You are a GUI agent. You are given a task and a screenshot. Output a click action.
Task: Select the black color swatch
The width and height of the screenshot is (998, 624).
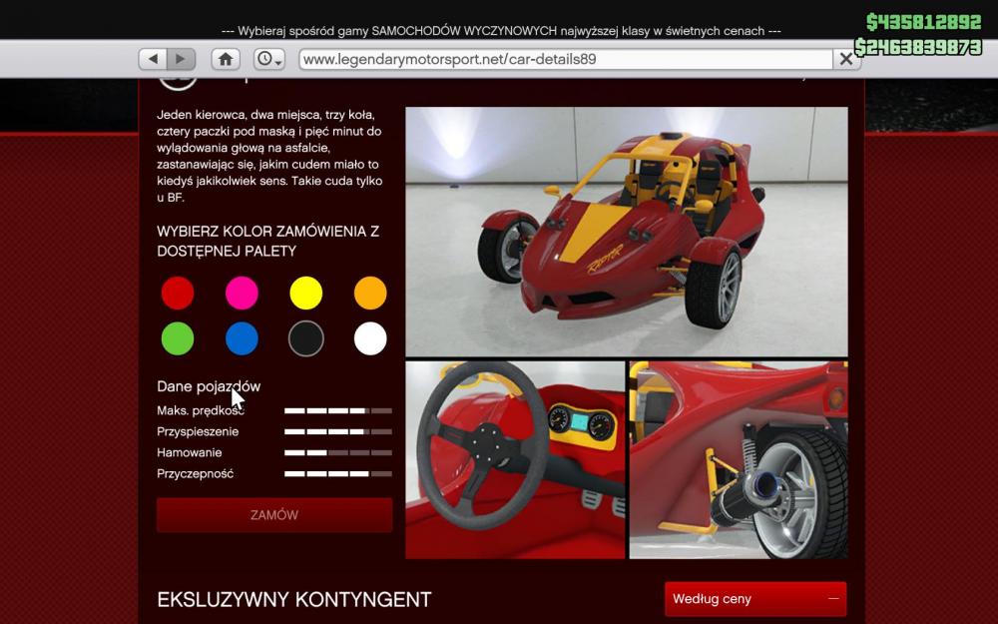click(x=306, y=338)
